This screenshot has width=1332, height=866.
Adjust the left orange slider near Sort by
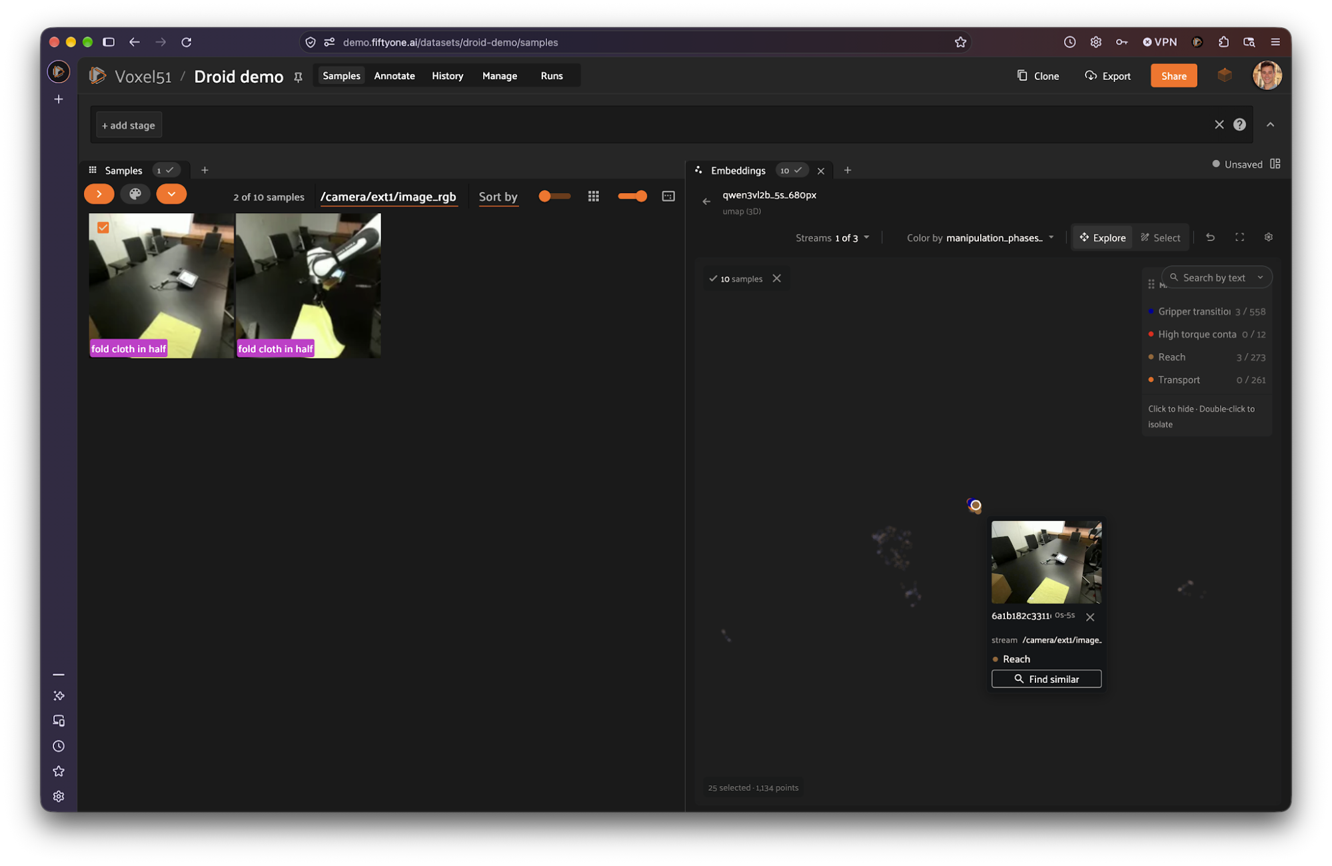click(x=554, y=197)
